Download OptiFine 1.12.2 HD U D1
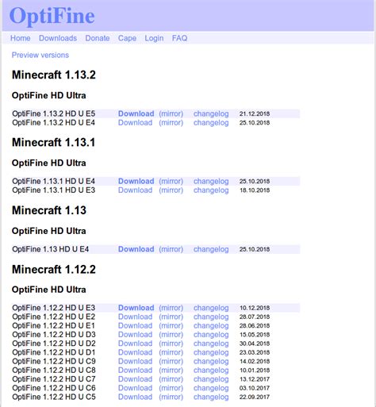 [135, 352]
